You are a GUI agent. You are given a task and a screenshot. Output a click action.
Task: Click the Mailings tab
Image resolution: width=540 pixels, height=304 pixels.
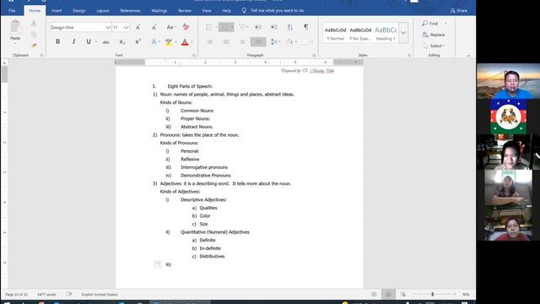point(159,11)
